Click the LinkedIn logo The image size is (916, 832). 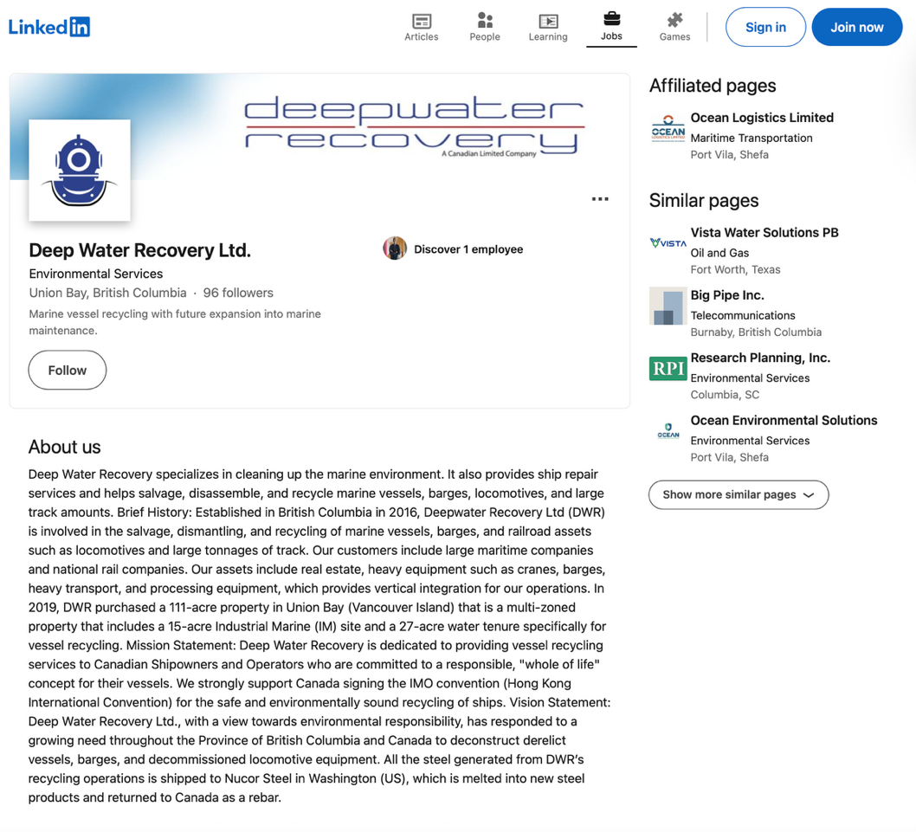49,27
